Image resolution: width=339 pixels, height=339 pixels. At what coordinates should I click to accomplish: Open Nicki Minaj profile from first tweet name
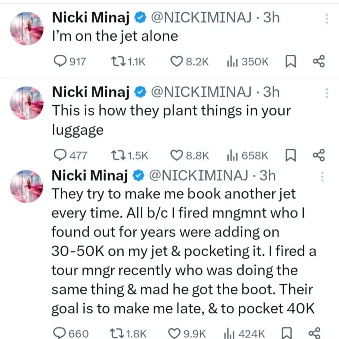click(x=90, y=18)
